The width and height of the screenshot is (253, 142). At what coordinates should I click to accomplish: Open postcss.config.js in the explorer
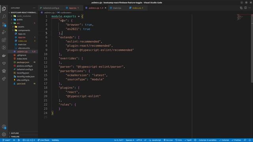pyautogui.click(x=23, y=66)
